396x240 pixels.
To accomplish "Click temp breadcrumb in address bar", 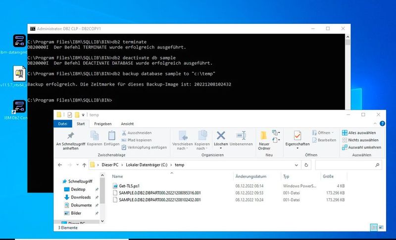I will tap(180, 165).
